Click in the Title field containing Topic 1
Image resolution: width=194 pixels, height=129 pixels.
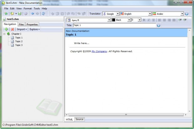115,25
